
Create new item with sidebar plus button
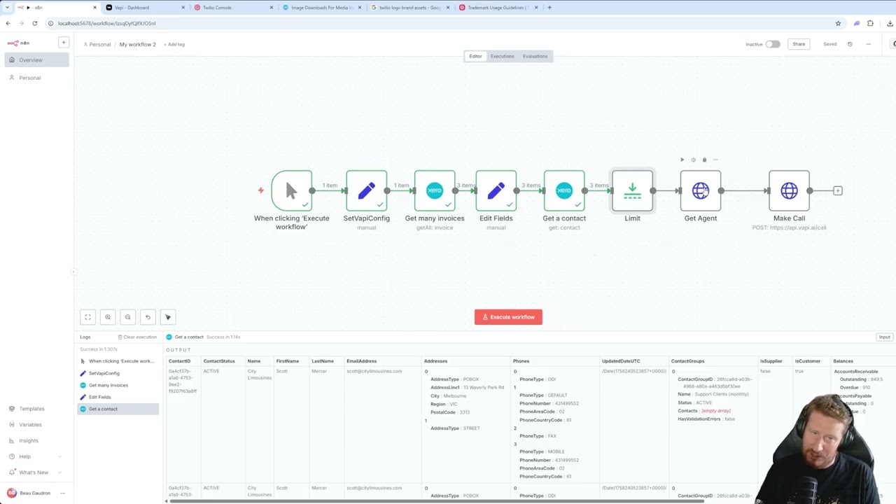[x=63, y=43]
